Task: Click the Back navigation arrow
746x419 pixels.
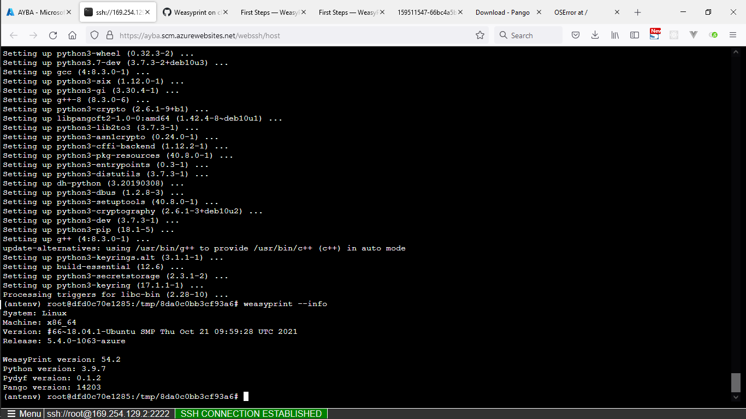Action: [x=14, y=35]
